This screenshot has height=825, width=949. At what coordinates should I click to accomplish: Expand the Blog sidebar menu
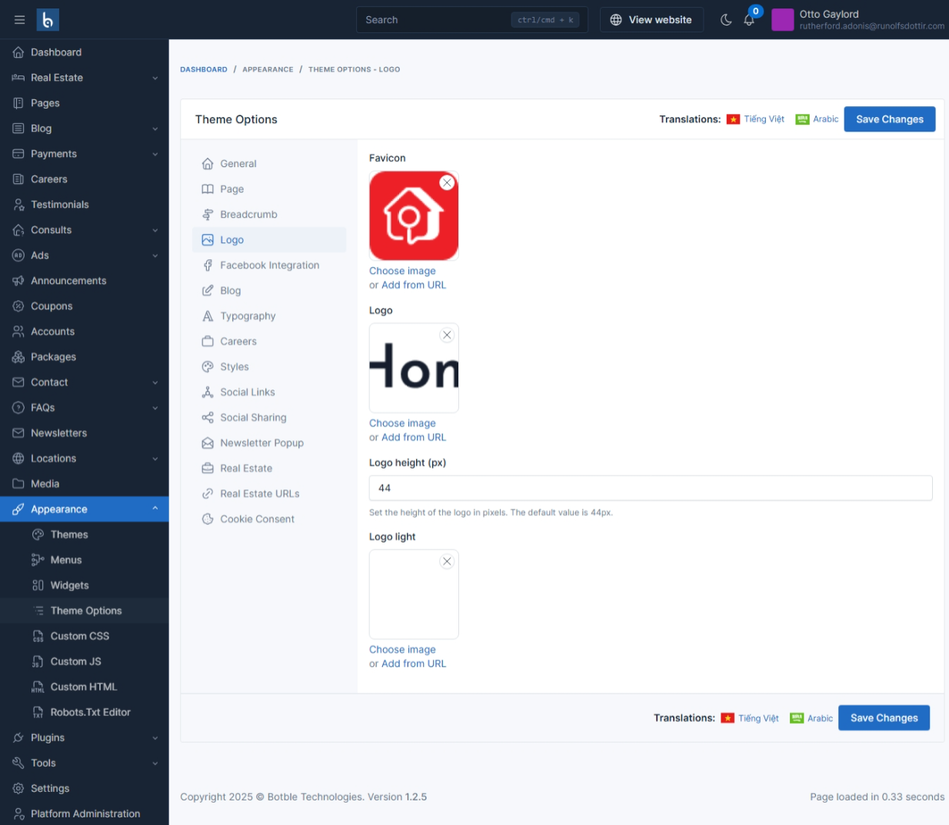(x=85, y=129)
